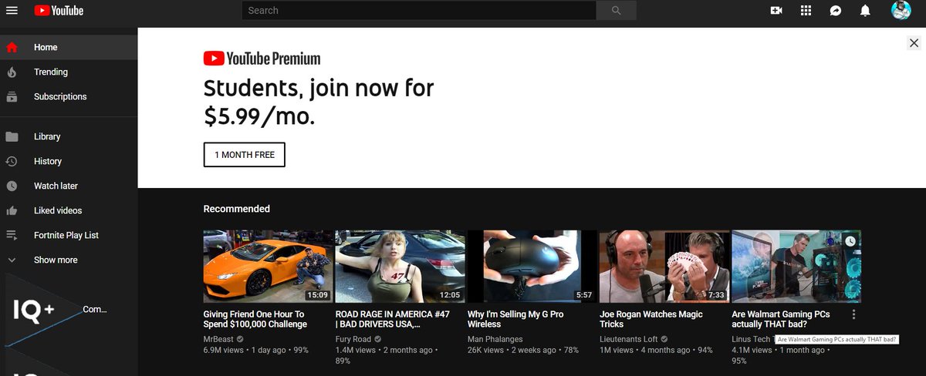Open the Joe Rogan magic tricks thumbnail
Screen dimensions: 926x376
pyautogui.click(x=664, y=266)
